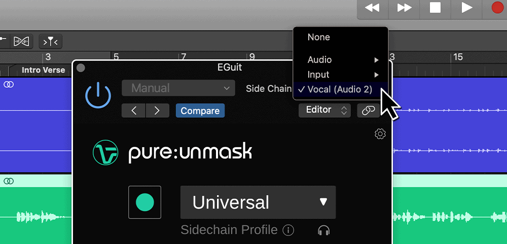Start playback with the play button

(x=466, y=8)
